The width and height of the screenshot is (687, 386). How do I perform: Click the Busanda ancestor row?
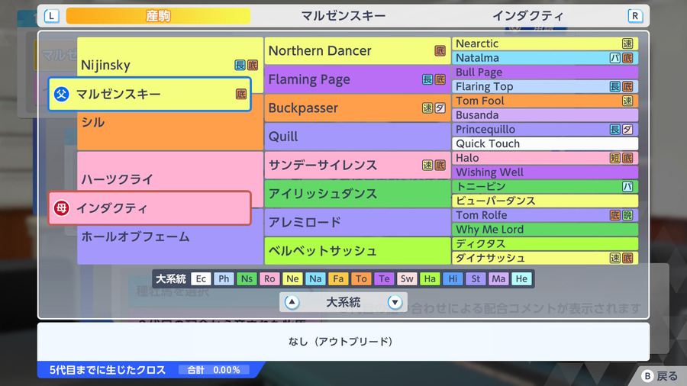pyautogui.click(x=545, y=115)
